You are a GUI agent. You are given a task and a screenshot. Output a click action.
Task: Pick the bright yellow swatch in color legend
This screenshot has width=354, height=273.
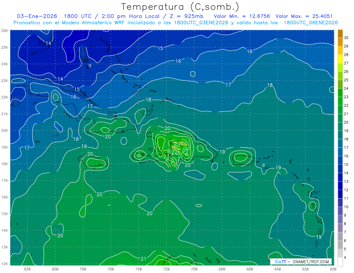click(x=340, y=59)
